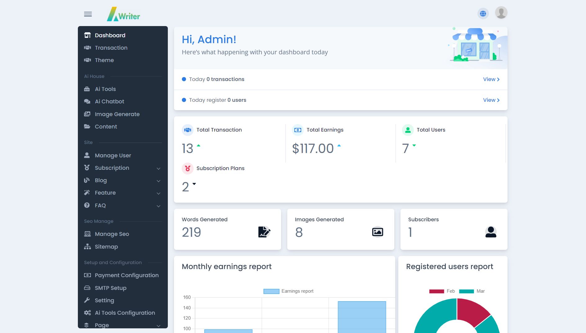Click the Subscribers person icon
The width and height of the screenshot is (586, 333).
tap(491, 232)
